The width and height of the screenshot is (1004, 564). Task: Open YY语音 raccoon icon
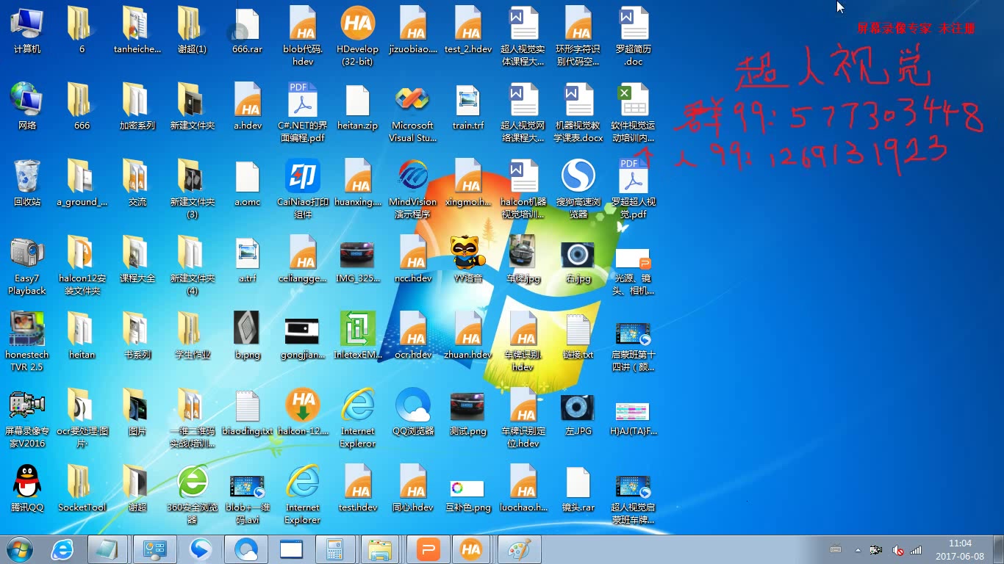coord(468,259)
